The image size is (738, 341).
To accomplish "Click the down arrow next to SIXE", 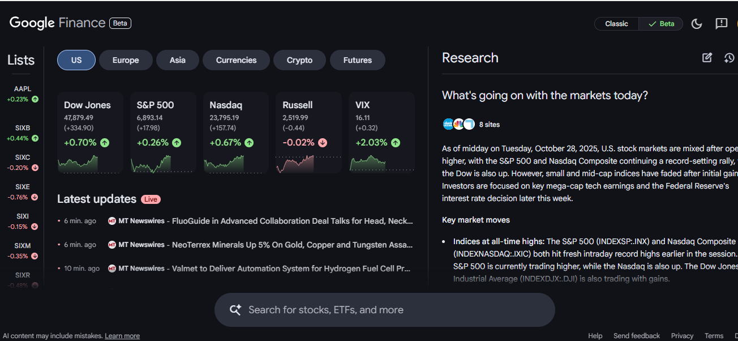I will tap(35, 197).
